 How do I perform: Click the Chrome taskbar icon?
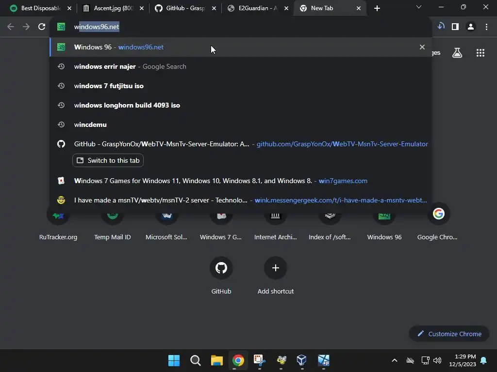(238, 360)
